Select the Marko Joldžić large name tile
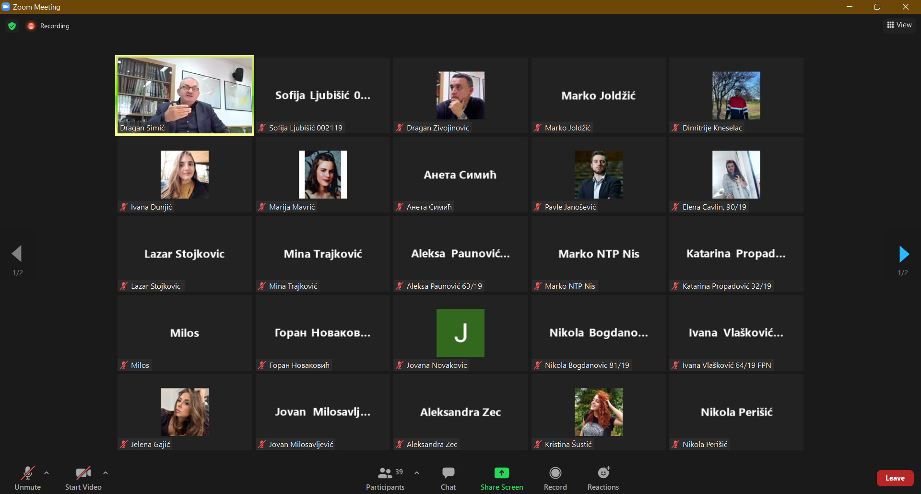 pos(599,95)
